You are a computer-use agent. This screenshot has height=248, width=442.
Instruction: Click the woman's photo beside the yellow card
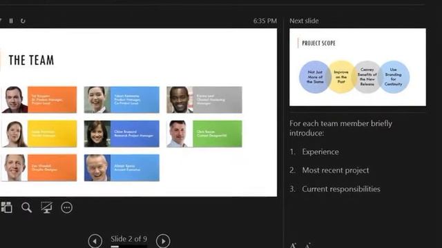pos(15,134)
